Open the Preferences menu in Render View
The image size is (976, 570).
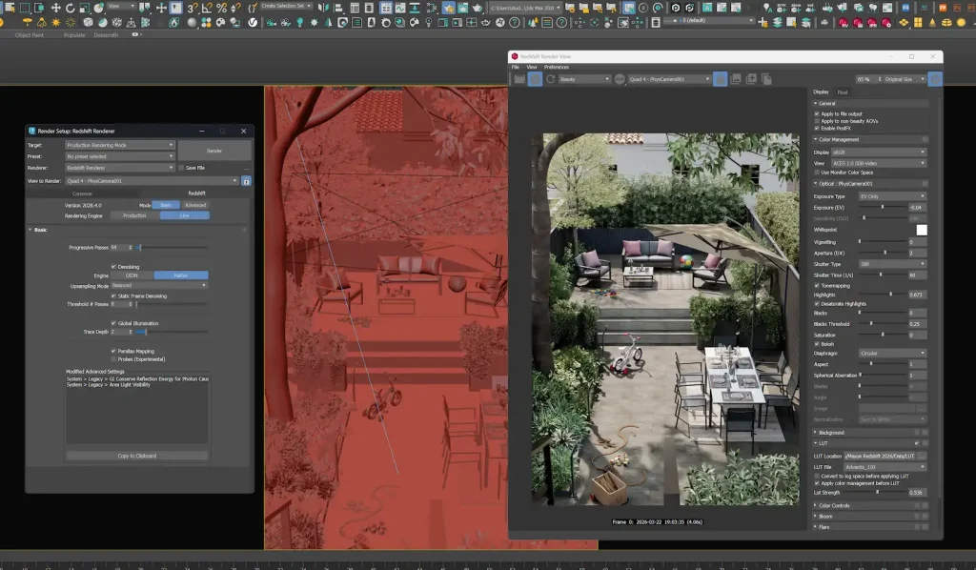tap(557, 67)
